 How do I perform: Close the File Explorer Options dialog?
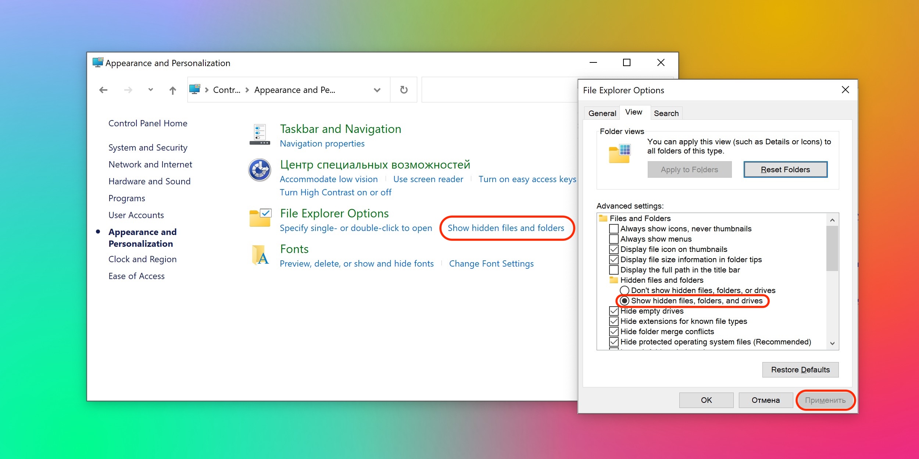point(845,90)
